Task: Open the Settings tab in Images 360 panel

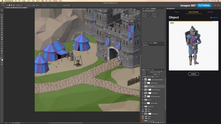Action: pyautogui.click(x=210, y=12)
